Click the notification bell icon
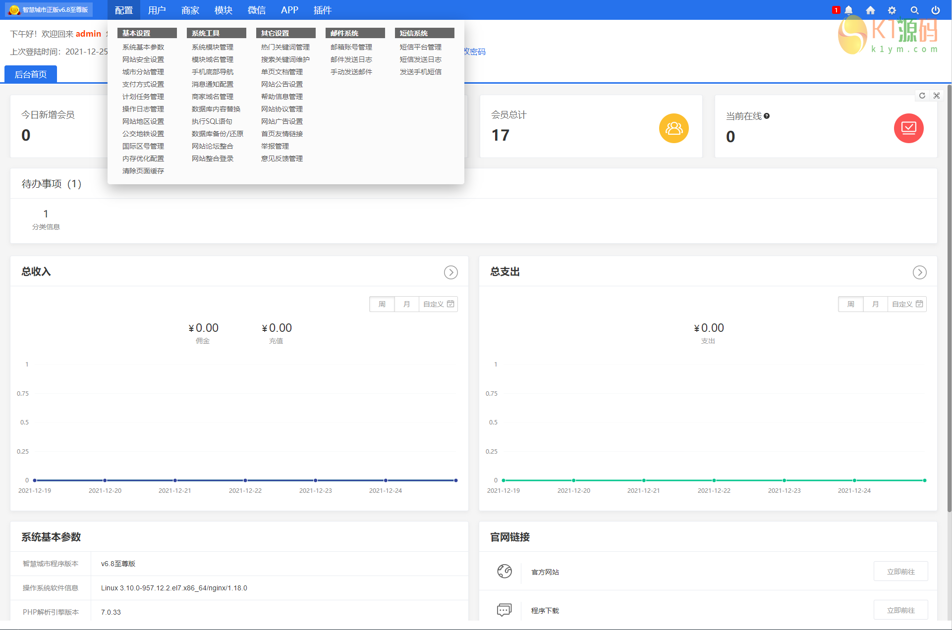The width and height of the screenshot is (952, 630). point(848,10)
